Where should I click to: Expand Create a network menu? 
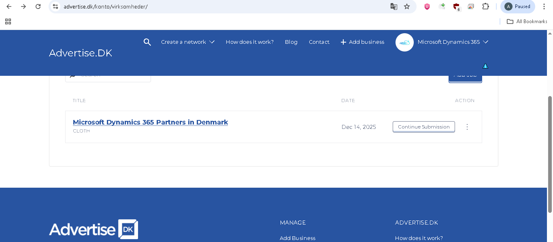click(187, 42)
